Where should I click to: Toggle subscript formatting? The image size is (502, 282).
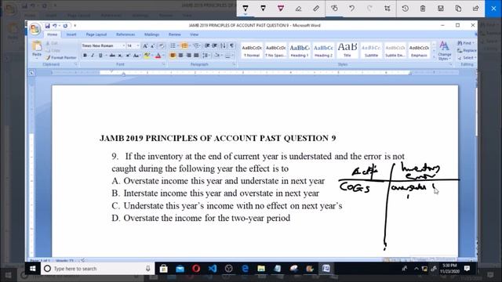[x=120, y=56]
